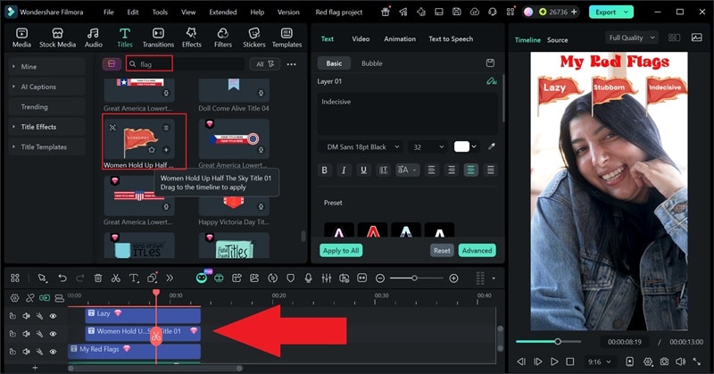Select the Trending category

point(47,106)
